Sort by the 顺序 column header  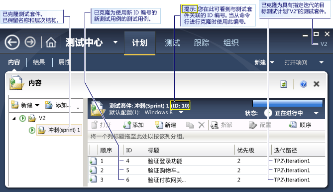click(x=106, y=151)
